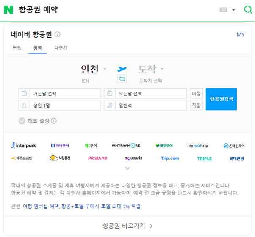This screenshot has height=237, width=255.
Task: Show info next to 네이버 항공권 title
Action: tap(57, 34)
